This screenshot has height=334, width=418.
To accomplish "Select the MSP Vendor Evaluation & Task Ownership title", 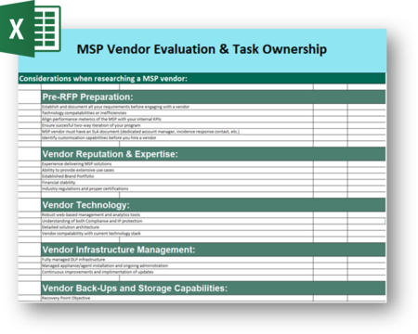I will click(x=202, y=49).
